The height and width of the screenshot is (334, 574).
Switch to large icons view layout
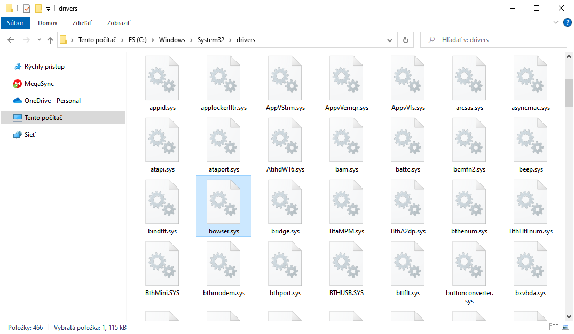coord(564,327)
